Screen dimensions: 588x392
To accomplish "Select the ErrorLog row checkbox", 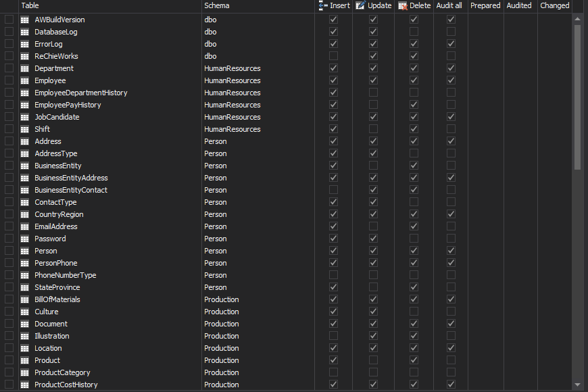I will 9,44.
